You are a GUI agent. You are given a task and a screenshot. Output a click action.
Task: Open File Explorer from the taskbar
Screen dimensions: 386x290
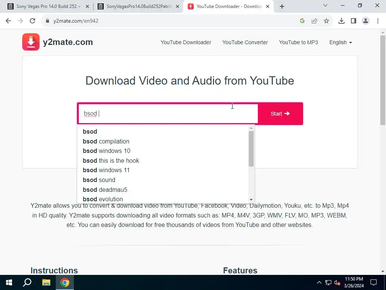click(x=46, y=282)
